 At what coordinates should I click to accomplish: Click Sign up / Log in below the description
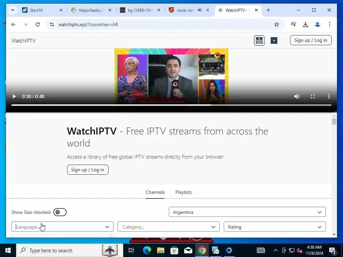click(87, 170)
